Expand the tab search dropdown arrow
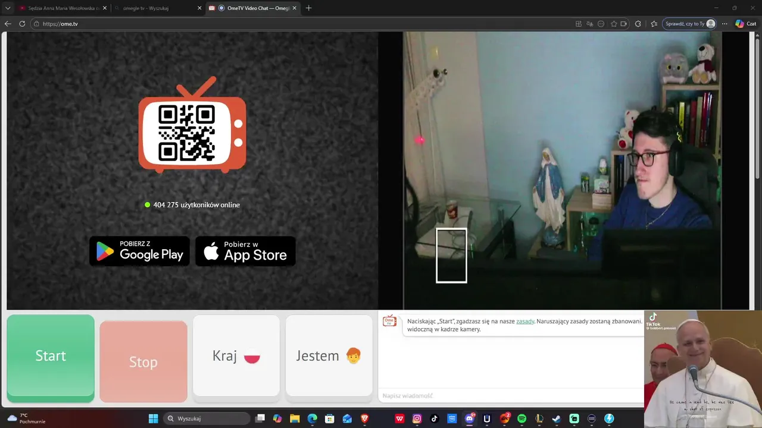Viewport: 762px width, 428px height. pyautogui.click(x=8, y=8)
